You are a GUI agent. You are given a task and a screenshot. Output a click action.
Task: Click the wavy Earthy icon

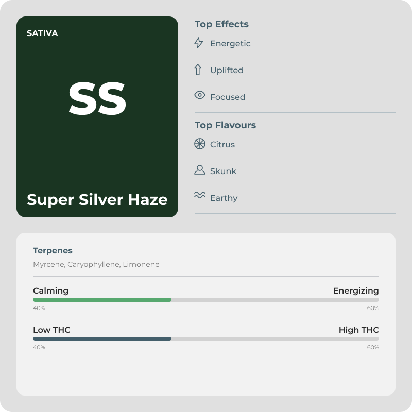[200, 195]
